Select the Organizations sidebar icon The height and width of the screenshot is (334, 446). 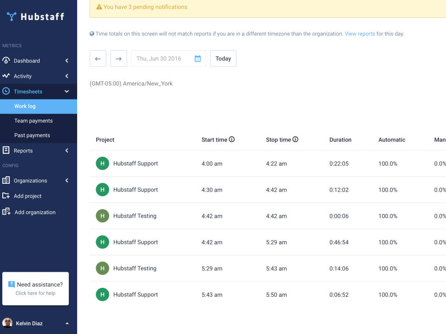[x=6, y=180]
